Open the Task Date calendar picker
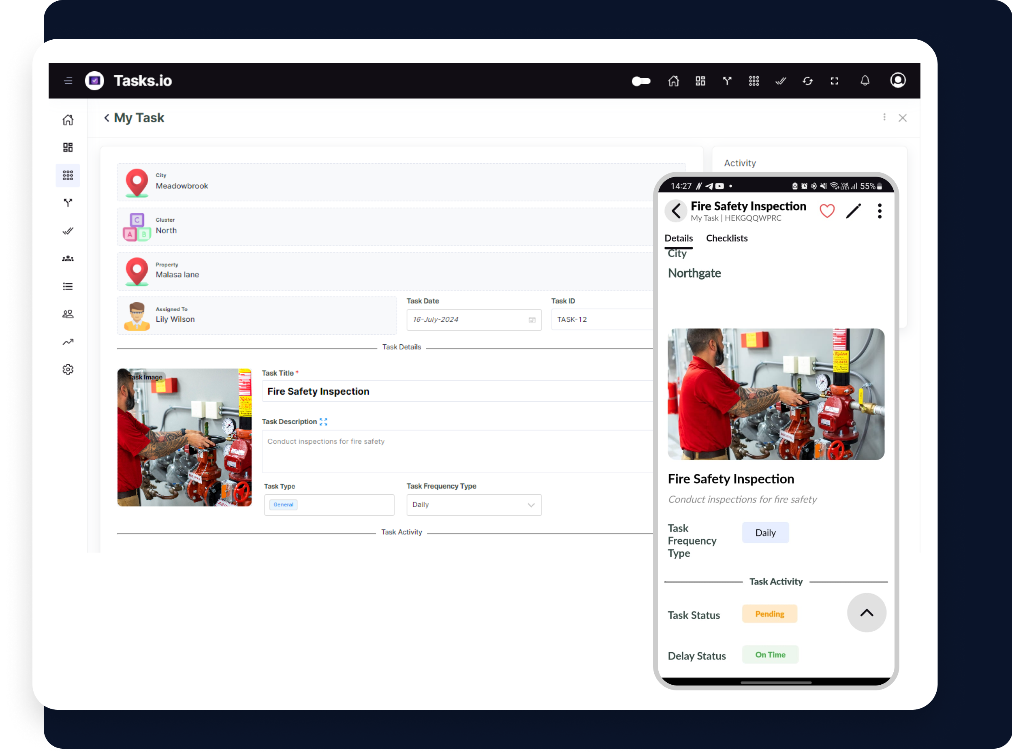The width and height of the screenshot is (1012, 756). (x=532, y=320)
